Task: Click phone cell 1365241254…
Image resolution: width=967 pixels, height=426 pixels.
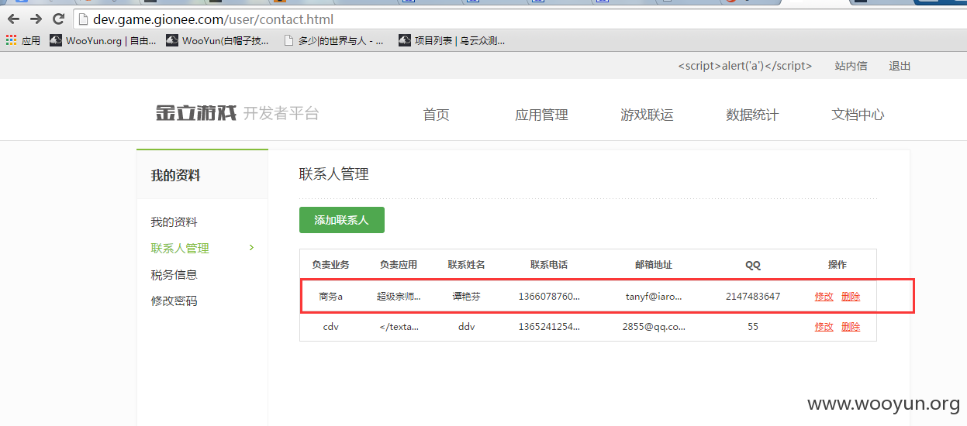Action: pyautogui.click(x=549, y=327)
